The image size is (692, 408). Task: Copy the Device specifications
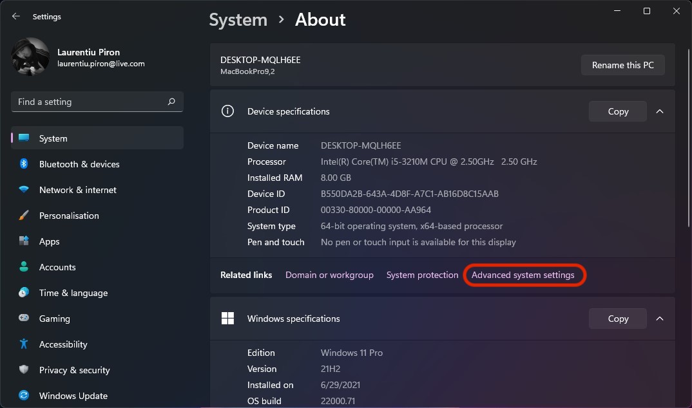pyautogui.click(x=618, y=111)
